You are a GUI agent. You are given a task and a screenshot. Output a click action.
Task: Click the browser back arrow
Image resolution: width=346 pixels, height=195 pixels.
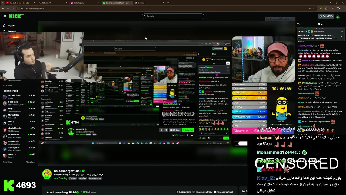click(x=3, y=8)
